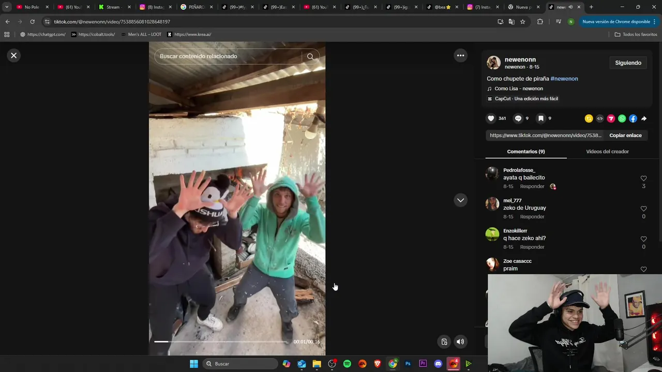Open Zoe casaccc commenter profile
The height and width of the screenshot is (372, 662).
[x=517, y=261]
